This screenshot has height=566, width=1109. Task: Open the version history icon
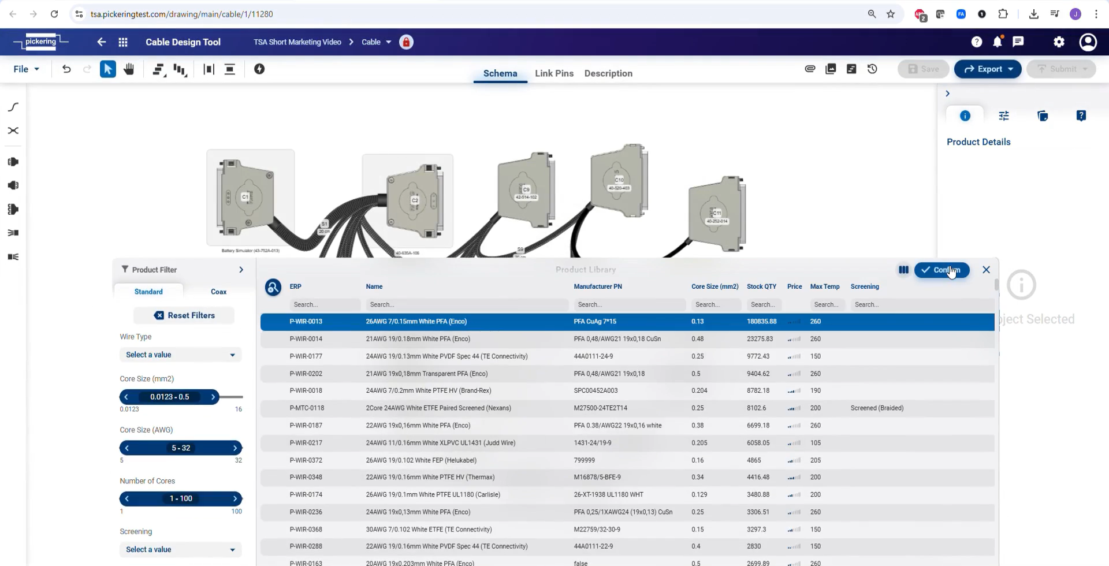click(x=872, y=69)
